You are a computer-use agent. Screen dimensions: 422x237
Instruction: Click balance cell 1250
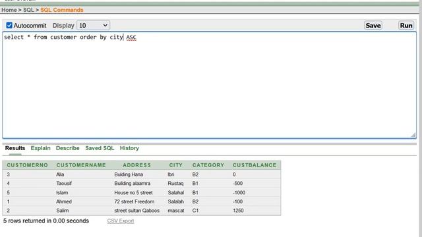(238, 211)
